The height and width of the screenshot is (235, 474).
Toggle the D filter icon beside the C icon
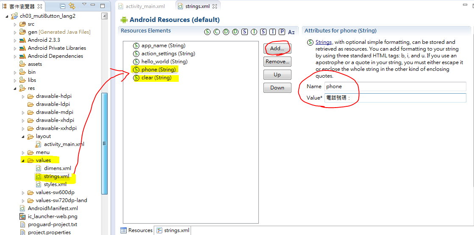[226, 32]
